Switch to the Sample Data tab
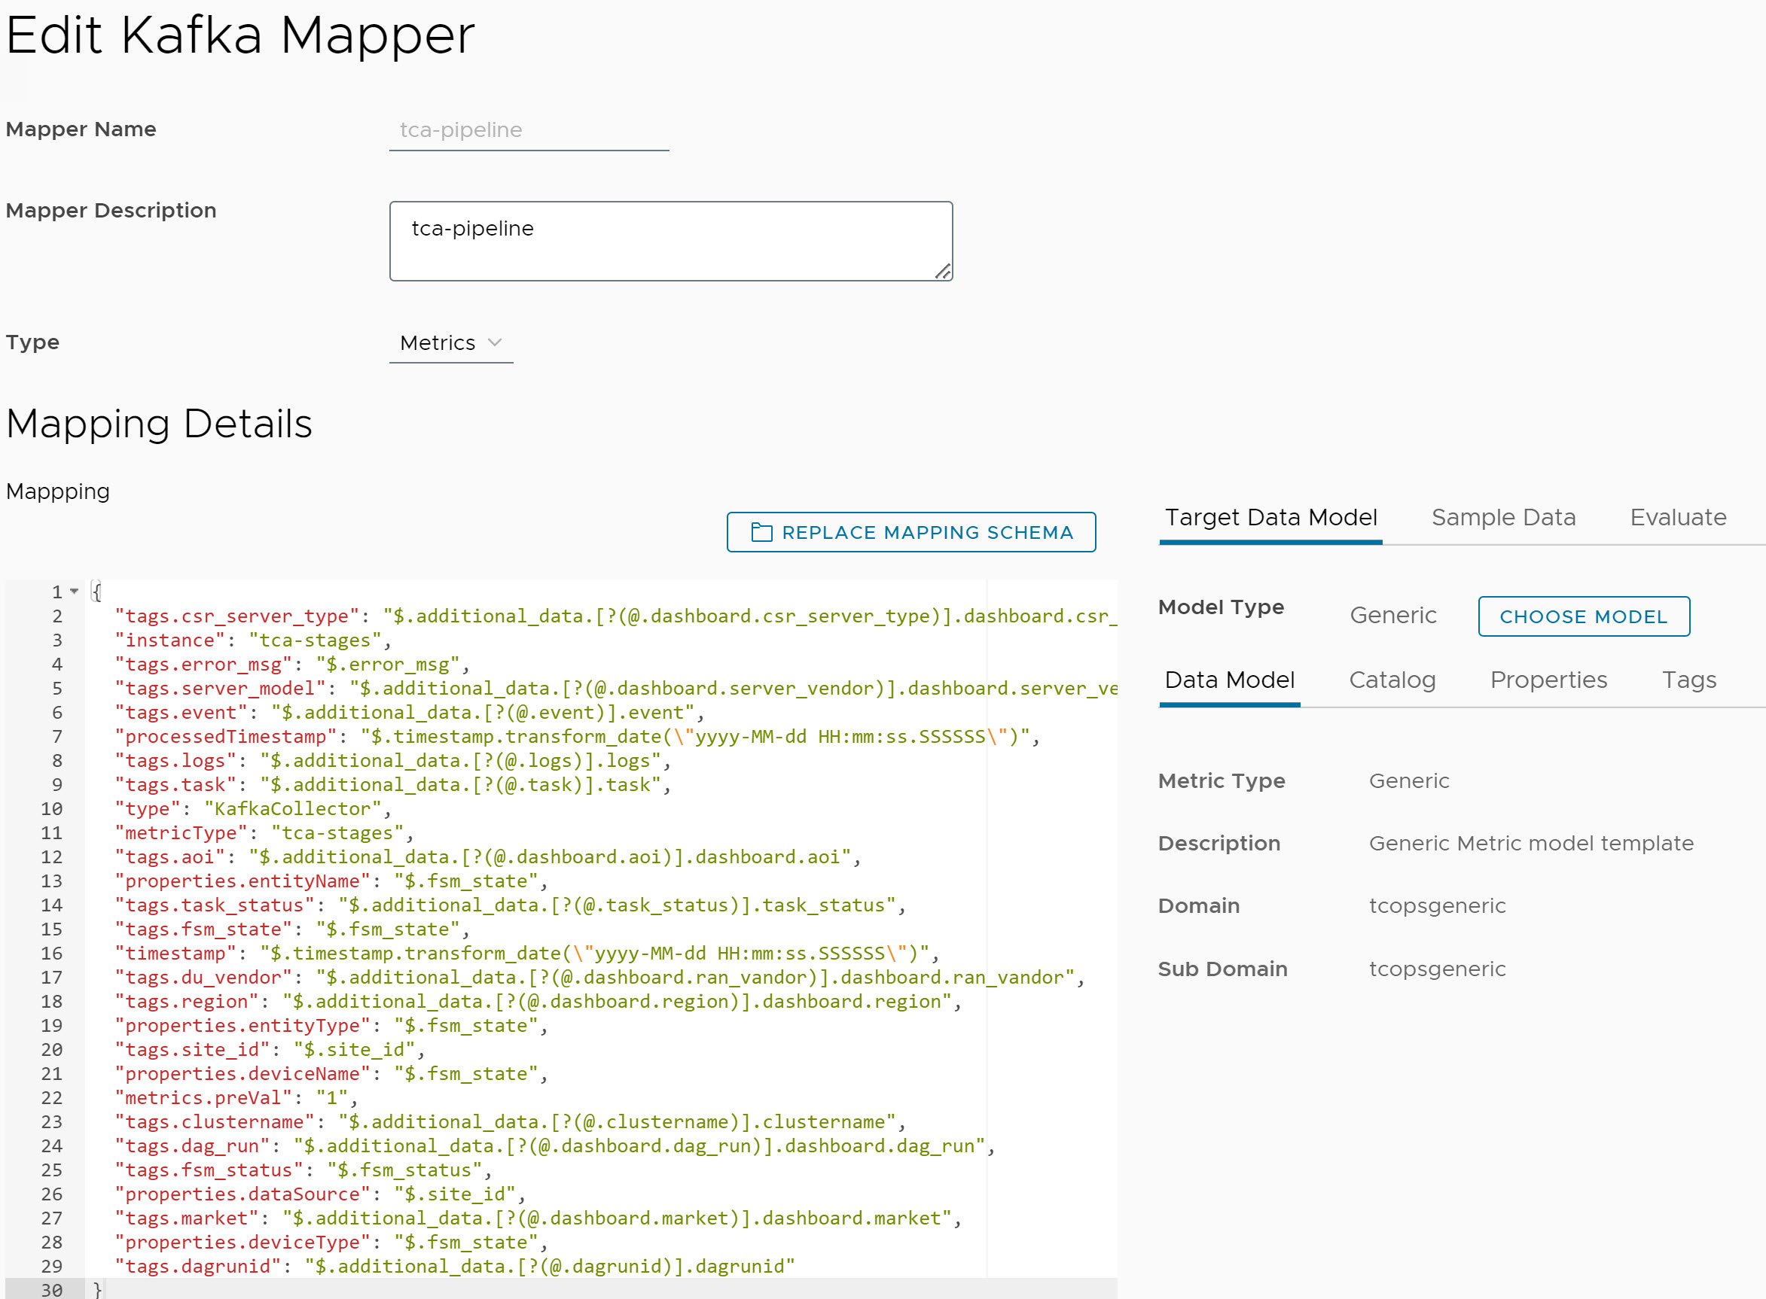The width and height of the screenshot is (1766, 1299). click(x=1502, y=517)
